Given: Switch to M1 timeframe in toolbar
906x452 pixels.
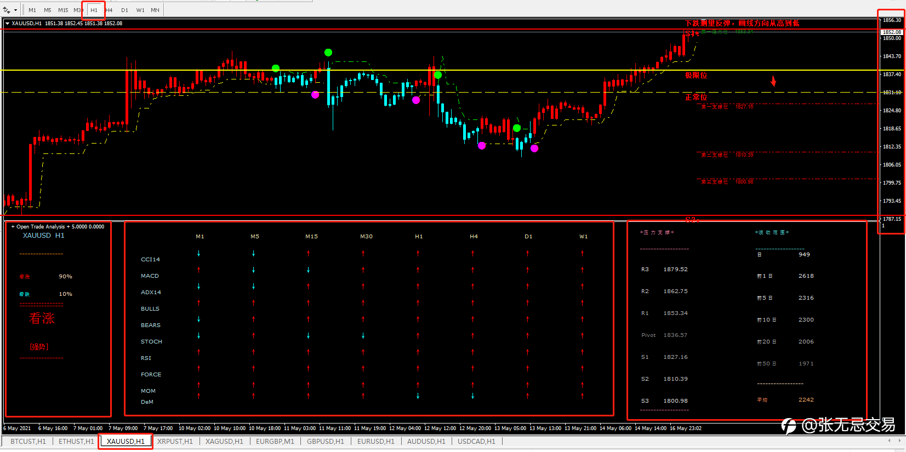Looking at the screenshot, I should click(32, 10).
